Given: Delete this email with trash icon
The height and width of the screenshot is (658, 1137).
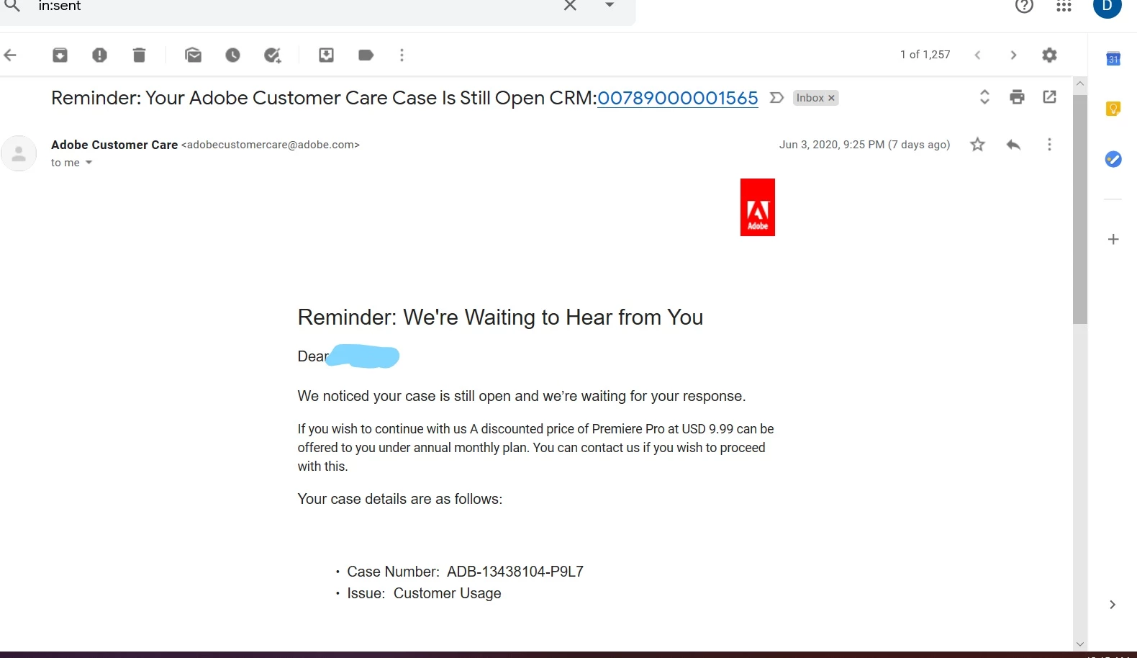Looking at the screenshot, I should tap(139, 55).
